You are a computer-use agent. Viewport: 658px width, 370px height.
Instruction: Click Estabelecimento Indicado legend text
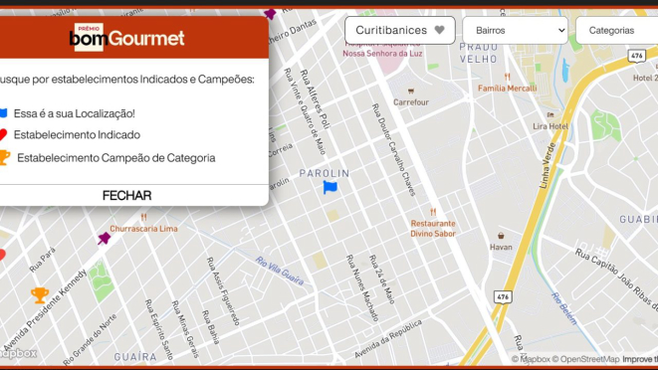pos(77,135)
